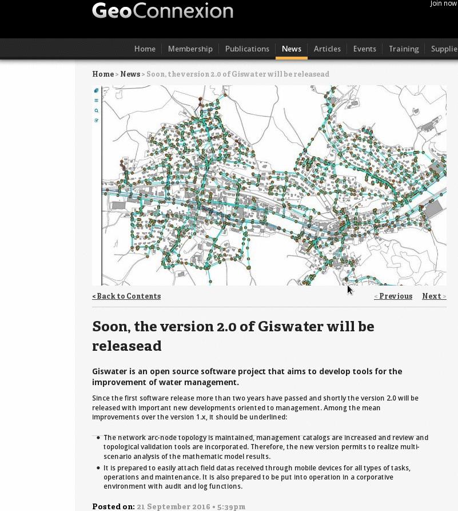Navigate to the Events page

coord(364,49)
